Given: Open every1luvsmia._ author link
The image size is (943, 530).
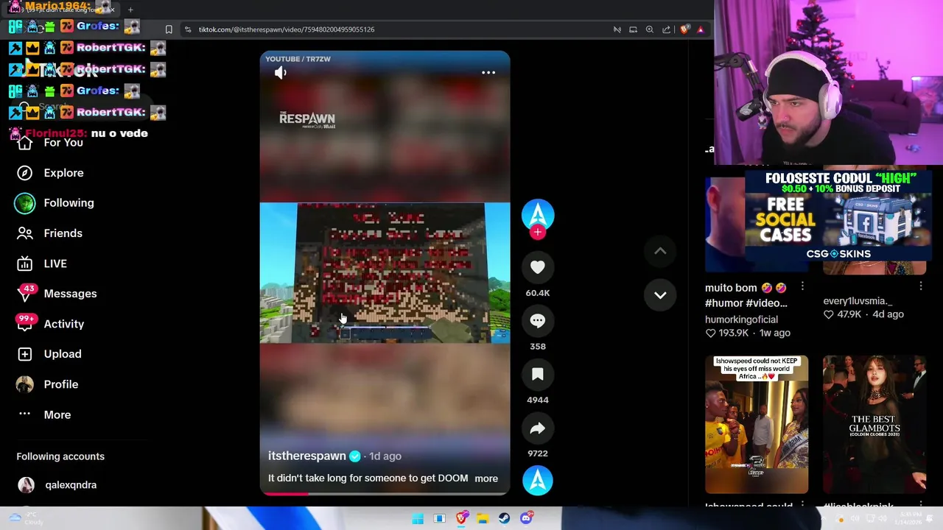Looking at the screenshot, I should point(858,301).
